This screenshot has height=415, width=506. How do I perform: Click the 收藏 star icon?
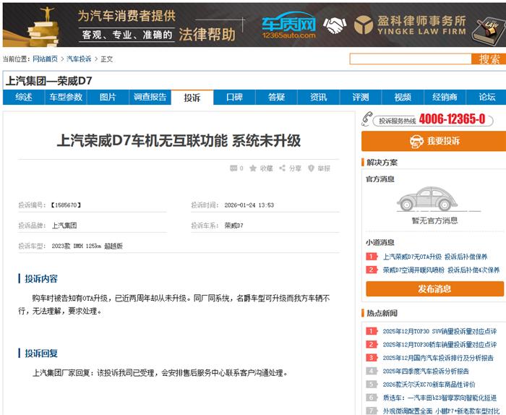click(253, 168)
